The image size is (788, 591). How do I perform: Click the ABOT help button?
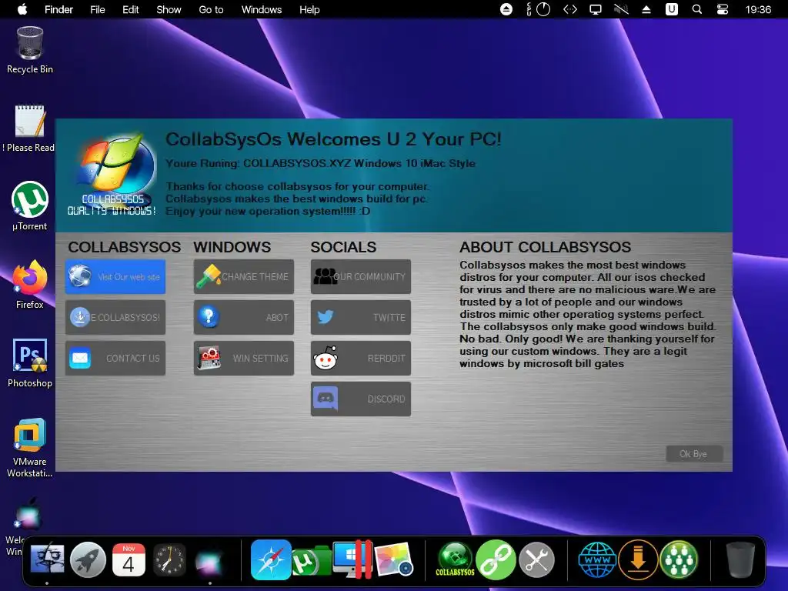[x=244, y=317]
